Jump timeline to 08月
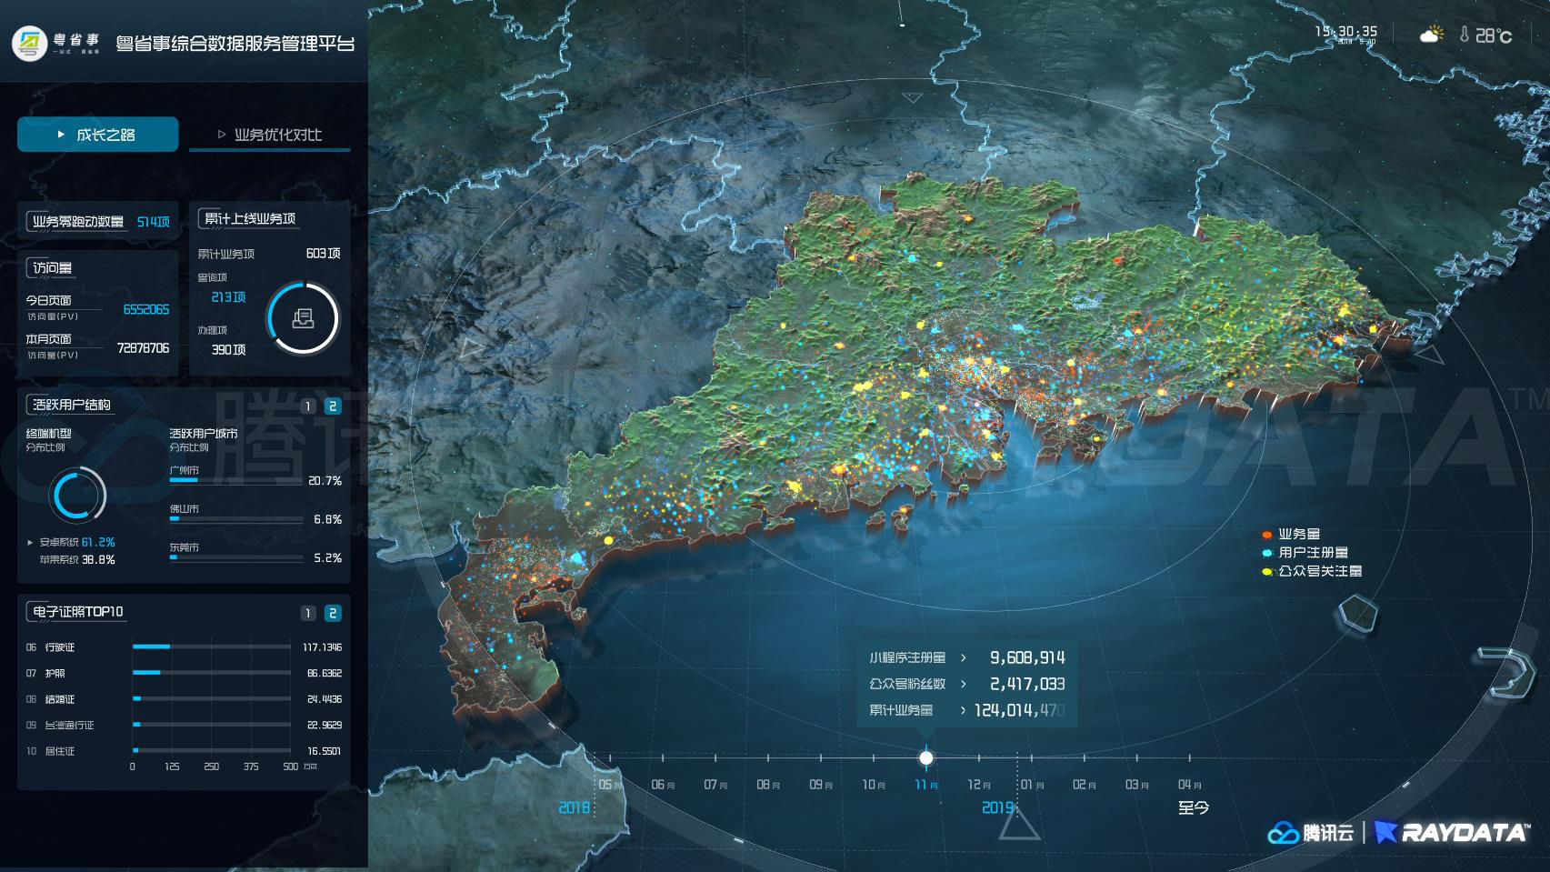Screen dimensions: 1550x872 click(768, 785)
